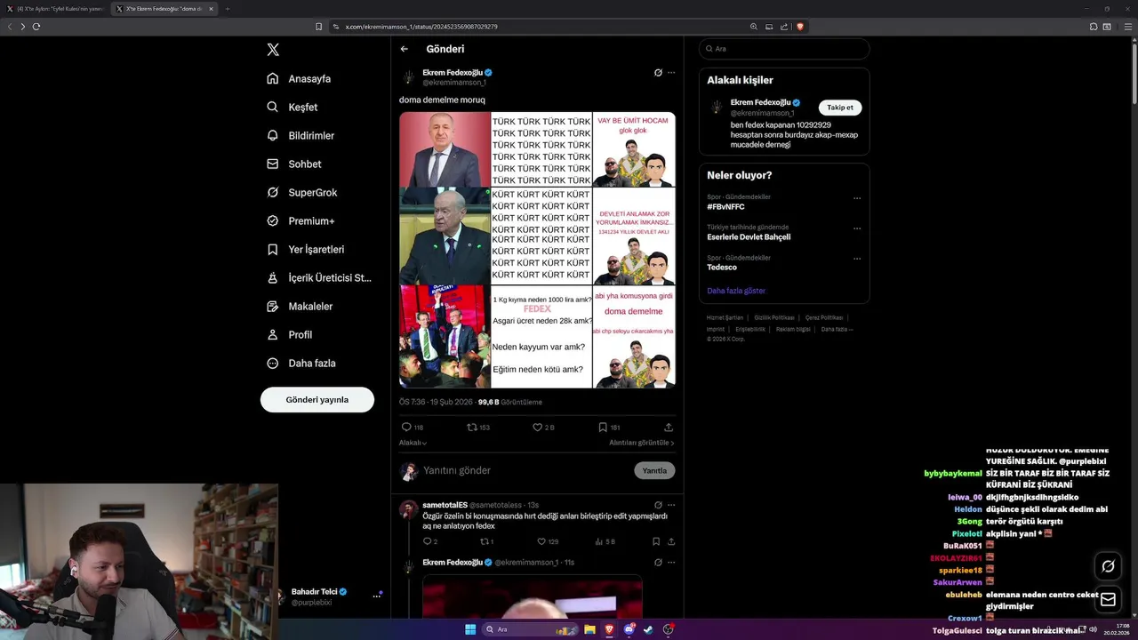Screen dimensions: 1138x640
Task: Bookmark main post with 181 count
Action: 609,428
